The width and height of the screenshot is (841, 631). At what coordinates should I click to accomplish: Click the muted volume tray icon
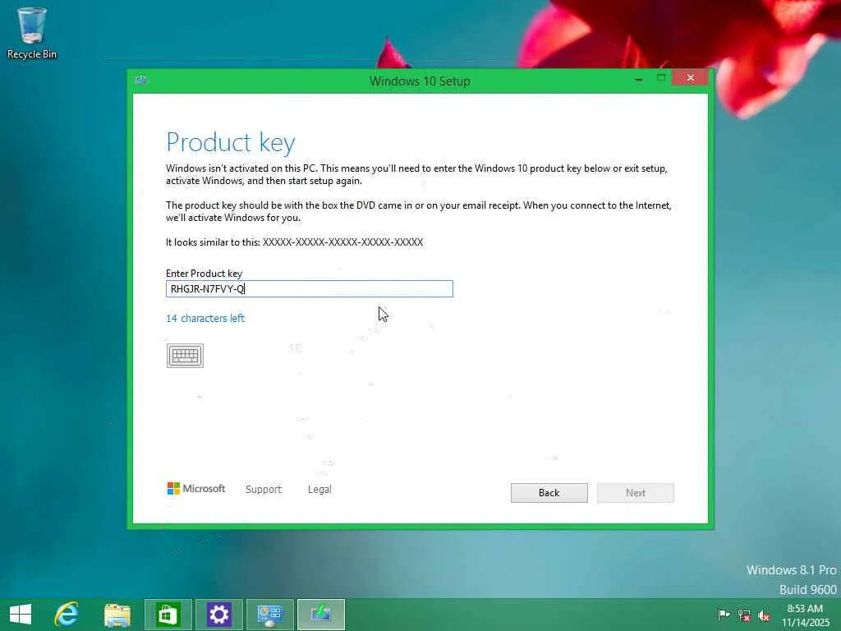(764, 615)
